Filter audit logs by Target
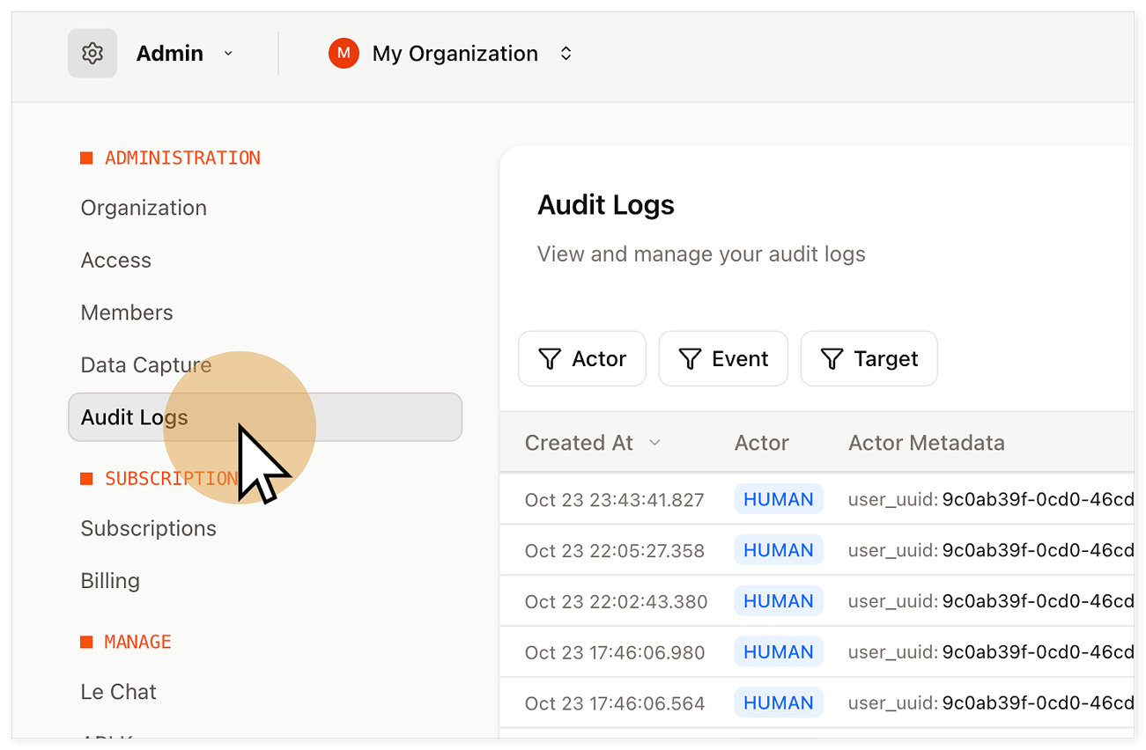The width and height of the screenshot is (1146, 750). 869,358
